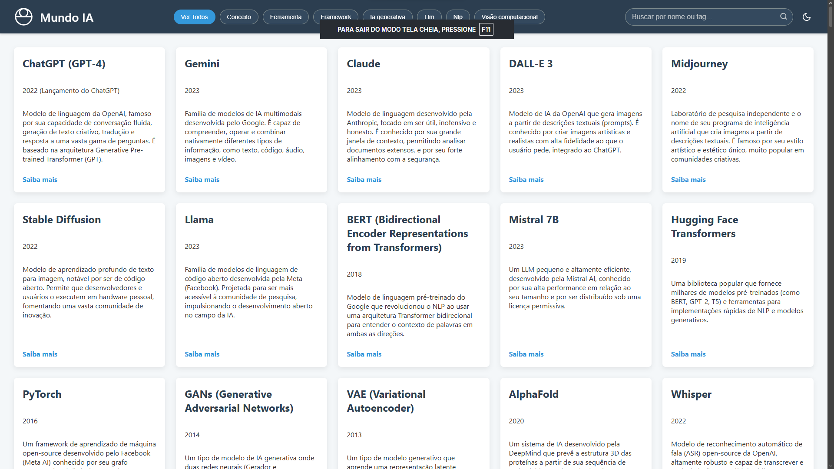The image size is (834, 469).
Task: Select the Gemini card heading
Action: coord(202,64)
